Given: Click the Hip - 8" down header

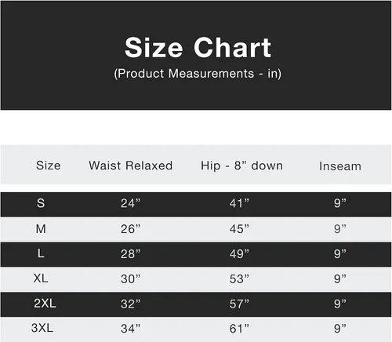Looking at the screenshot, I should [241, 166].
